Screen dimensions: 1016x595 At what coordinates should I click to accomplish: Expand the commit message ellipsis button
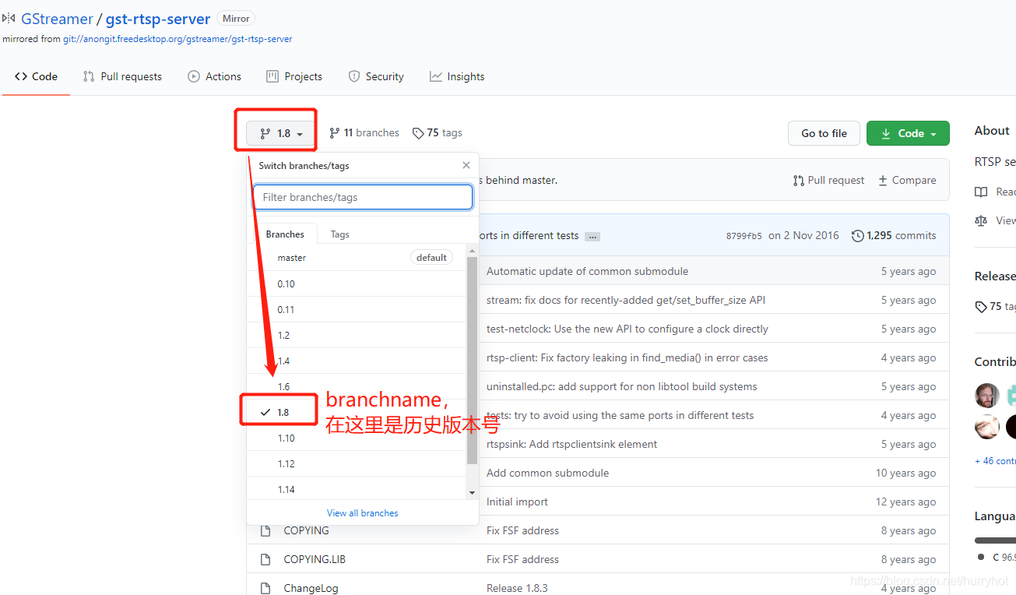[592, 236]
